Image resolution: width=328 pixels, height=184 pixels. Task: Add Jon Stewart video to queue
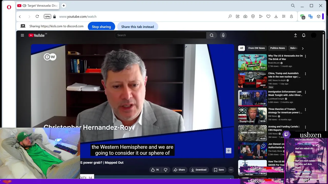(263, 152)
